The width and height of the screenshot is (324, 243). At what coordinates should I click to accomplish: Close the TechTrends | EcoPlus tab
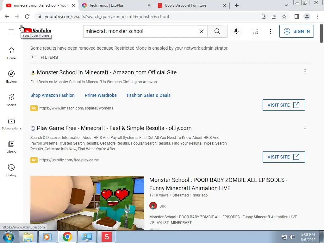[x=149, y=5]
